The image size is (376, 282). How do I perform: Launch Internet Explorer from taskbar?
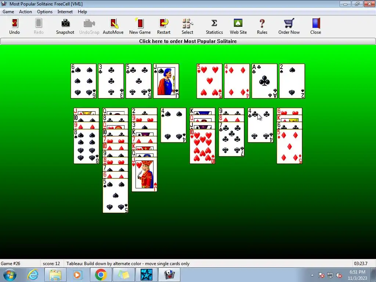[x=33, y=275]
